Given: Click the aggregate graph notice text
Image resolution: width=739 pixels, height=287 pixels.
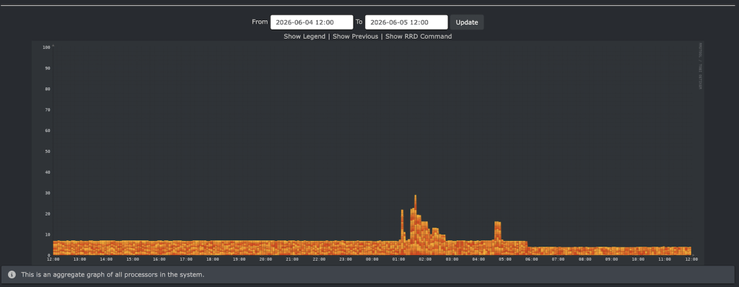Looking at the screenshot, I should point(113,274).
